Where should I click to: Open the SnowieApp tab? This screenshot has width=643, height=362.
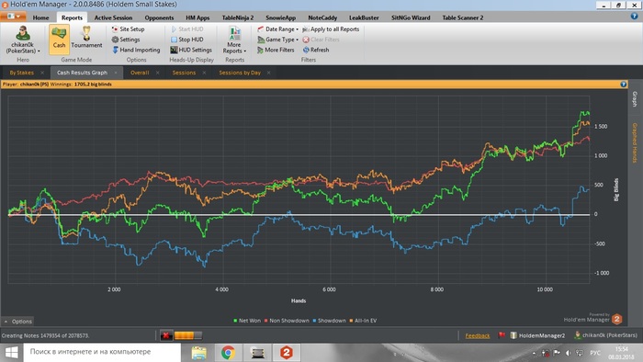click(280, 17)
